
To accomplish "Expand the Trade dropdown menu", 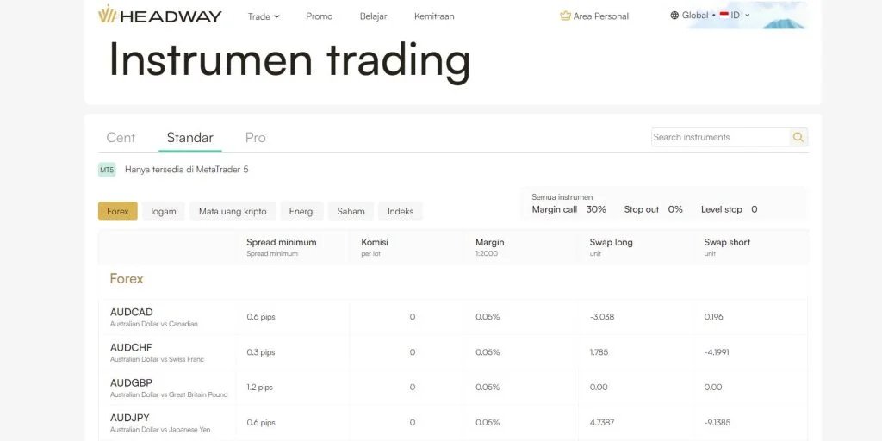I will click(x=264, y=16).
